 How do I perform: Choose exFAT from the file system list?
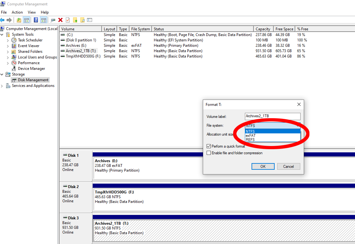point(273,136)
